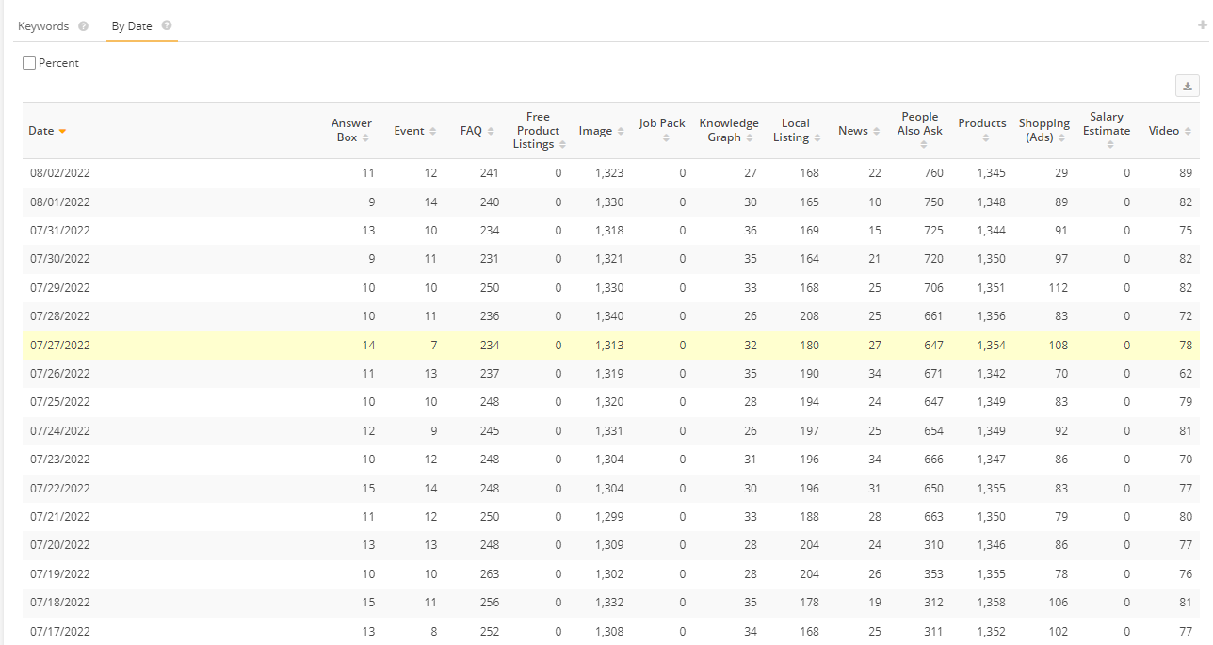
Task: Sort by the News column
Action: 859,131
